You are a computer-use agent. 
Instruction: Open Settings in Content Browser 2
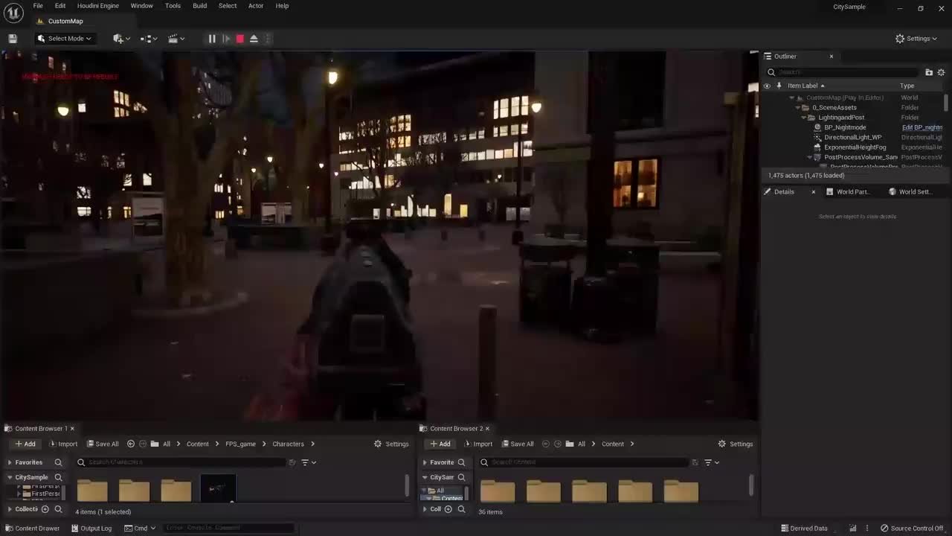[x=735, y=444]
